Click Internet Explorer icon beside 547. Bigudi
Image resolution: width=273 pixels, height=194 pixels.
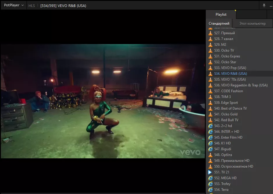[x=210, y=149]
